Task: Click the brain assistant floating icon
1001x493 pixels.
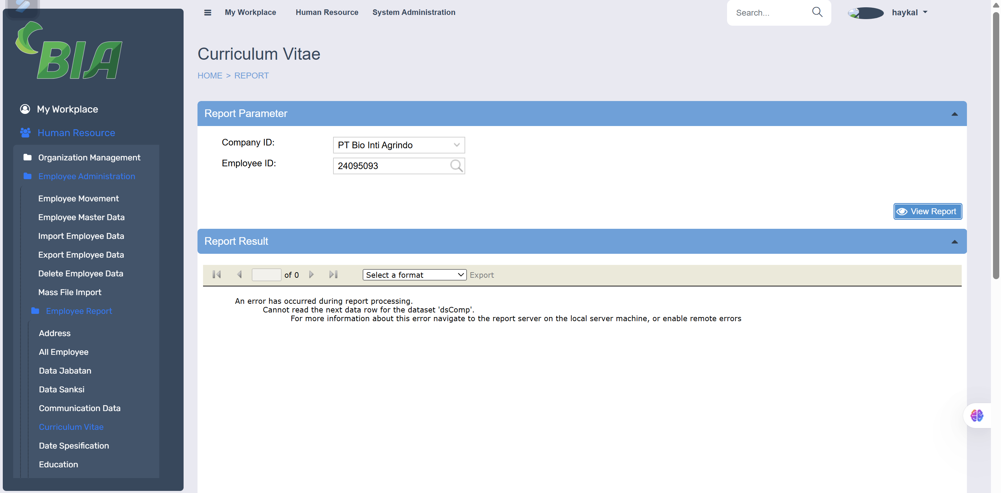Action: coord(977,416)
